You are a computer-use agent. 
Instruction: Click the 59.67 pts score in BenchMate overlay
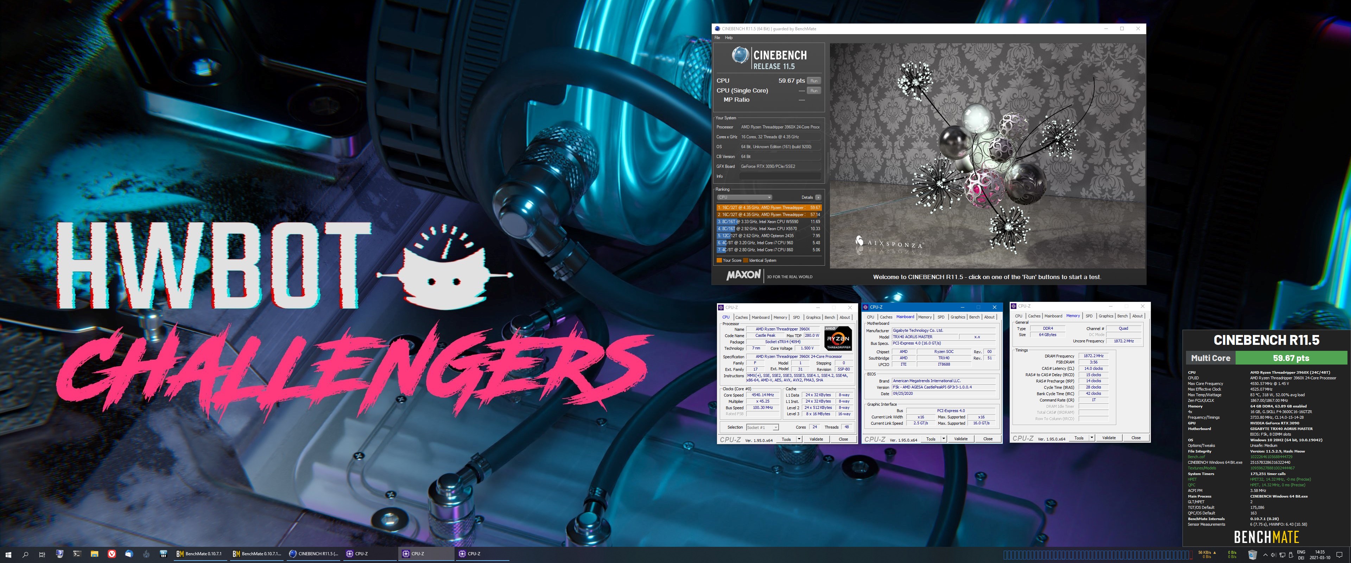click(x=1291, y=358)
